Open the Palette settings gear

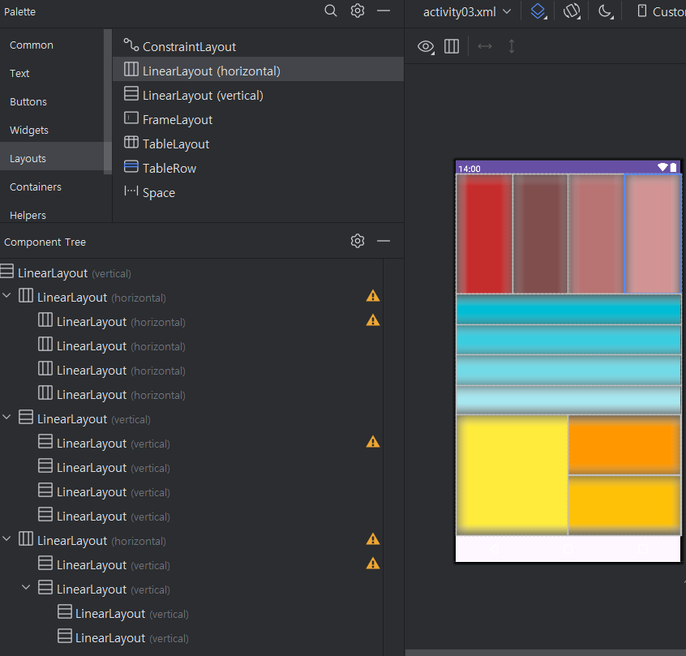(358, 11)
